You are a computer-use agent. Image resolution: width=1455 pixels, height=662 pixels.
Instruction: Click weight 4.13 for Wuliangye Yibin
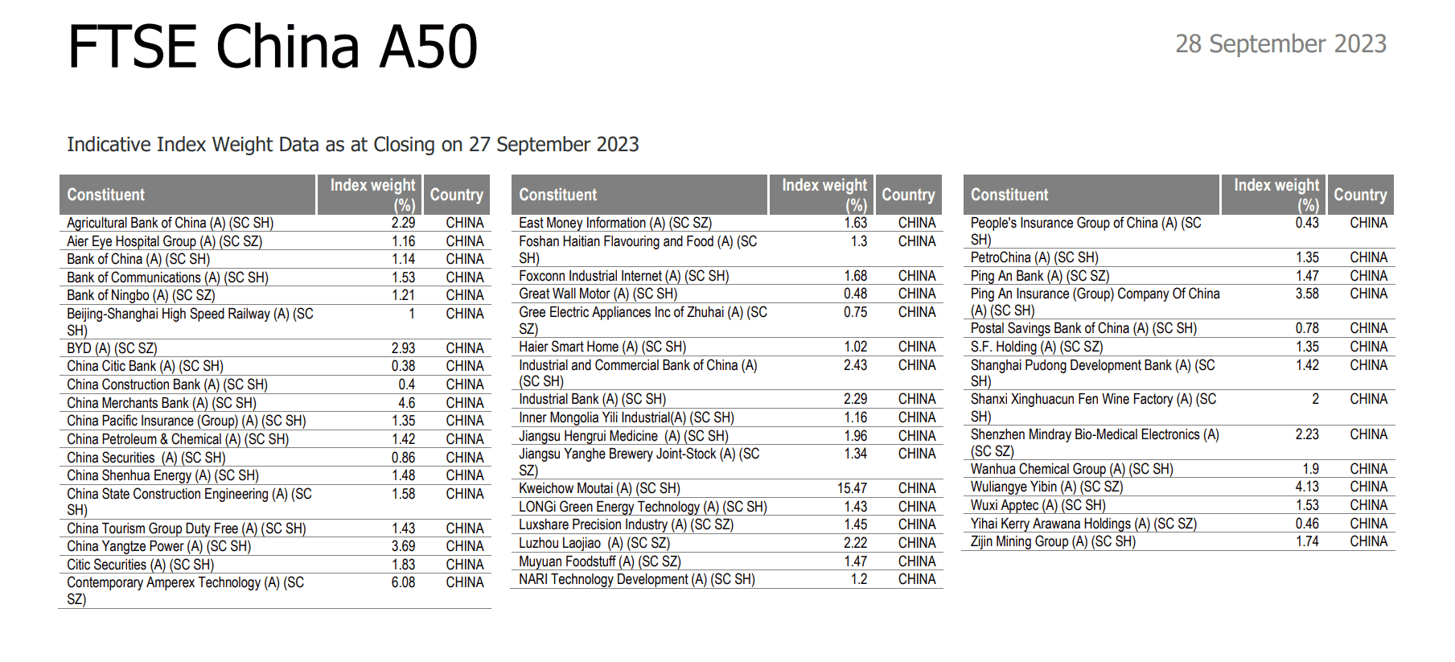click(x=1307, y=487)
